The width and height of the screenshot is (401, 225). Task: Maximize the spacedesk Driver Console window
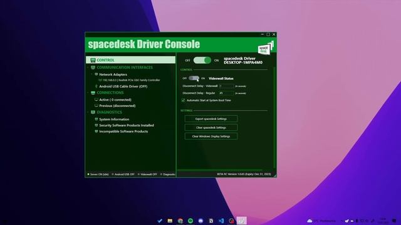(268, 34)
